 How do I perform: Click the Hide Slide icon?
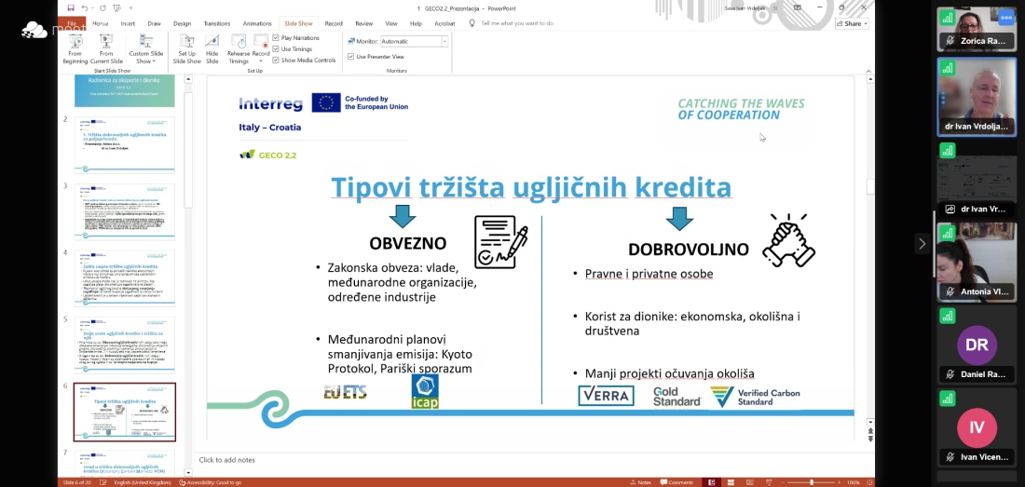pos(212,47)
